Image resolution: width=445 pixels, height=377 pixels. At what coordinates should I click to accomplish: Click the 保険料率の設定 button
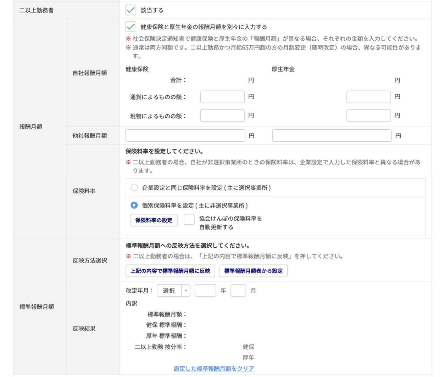pos(154,220)
